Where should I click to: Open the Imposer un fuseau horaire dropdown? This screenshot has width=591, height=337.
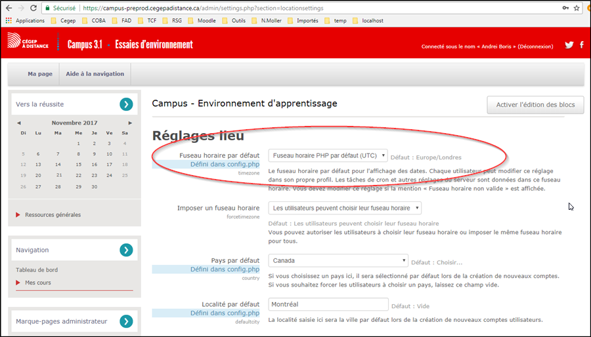pos(345,208)
